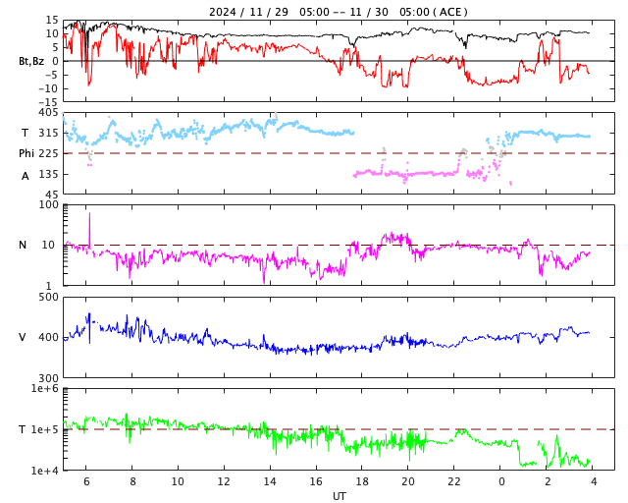Click the '16' hour label on the UT axis
The image size is (628, 503).
coord(316,481)
